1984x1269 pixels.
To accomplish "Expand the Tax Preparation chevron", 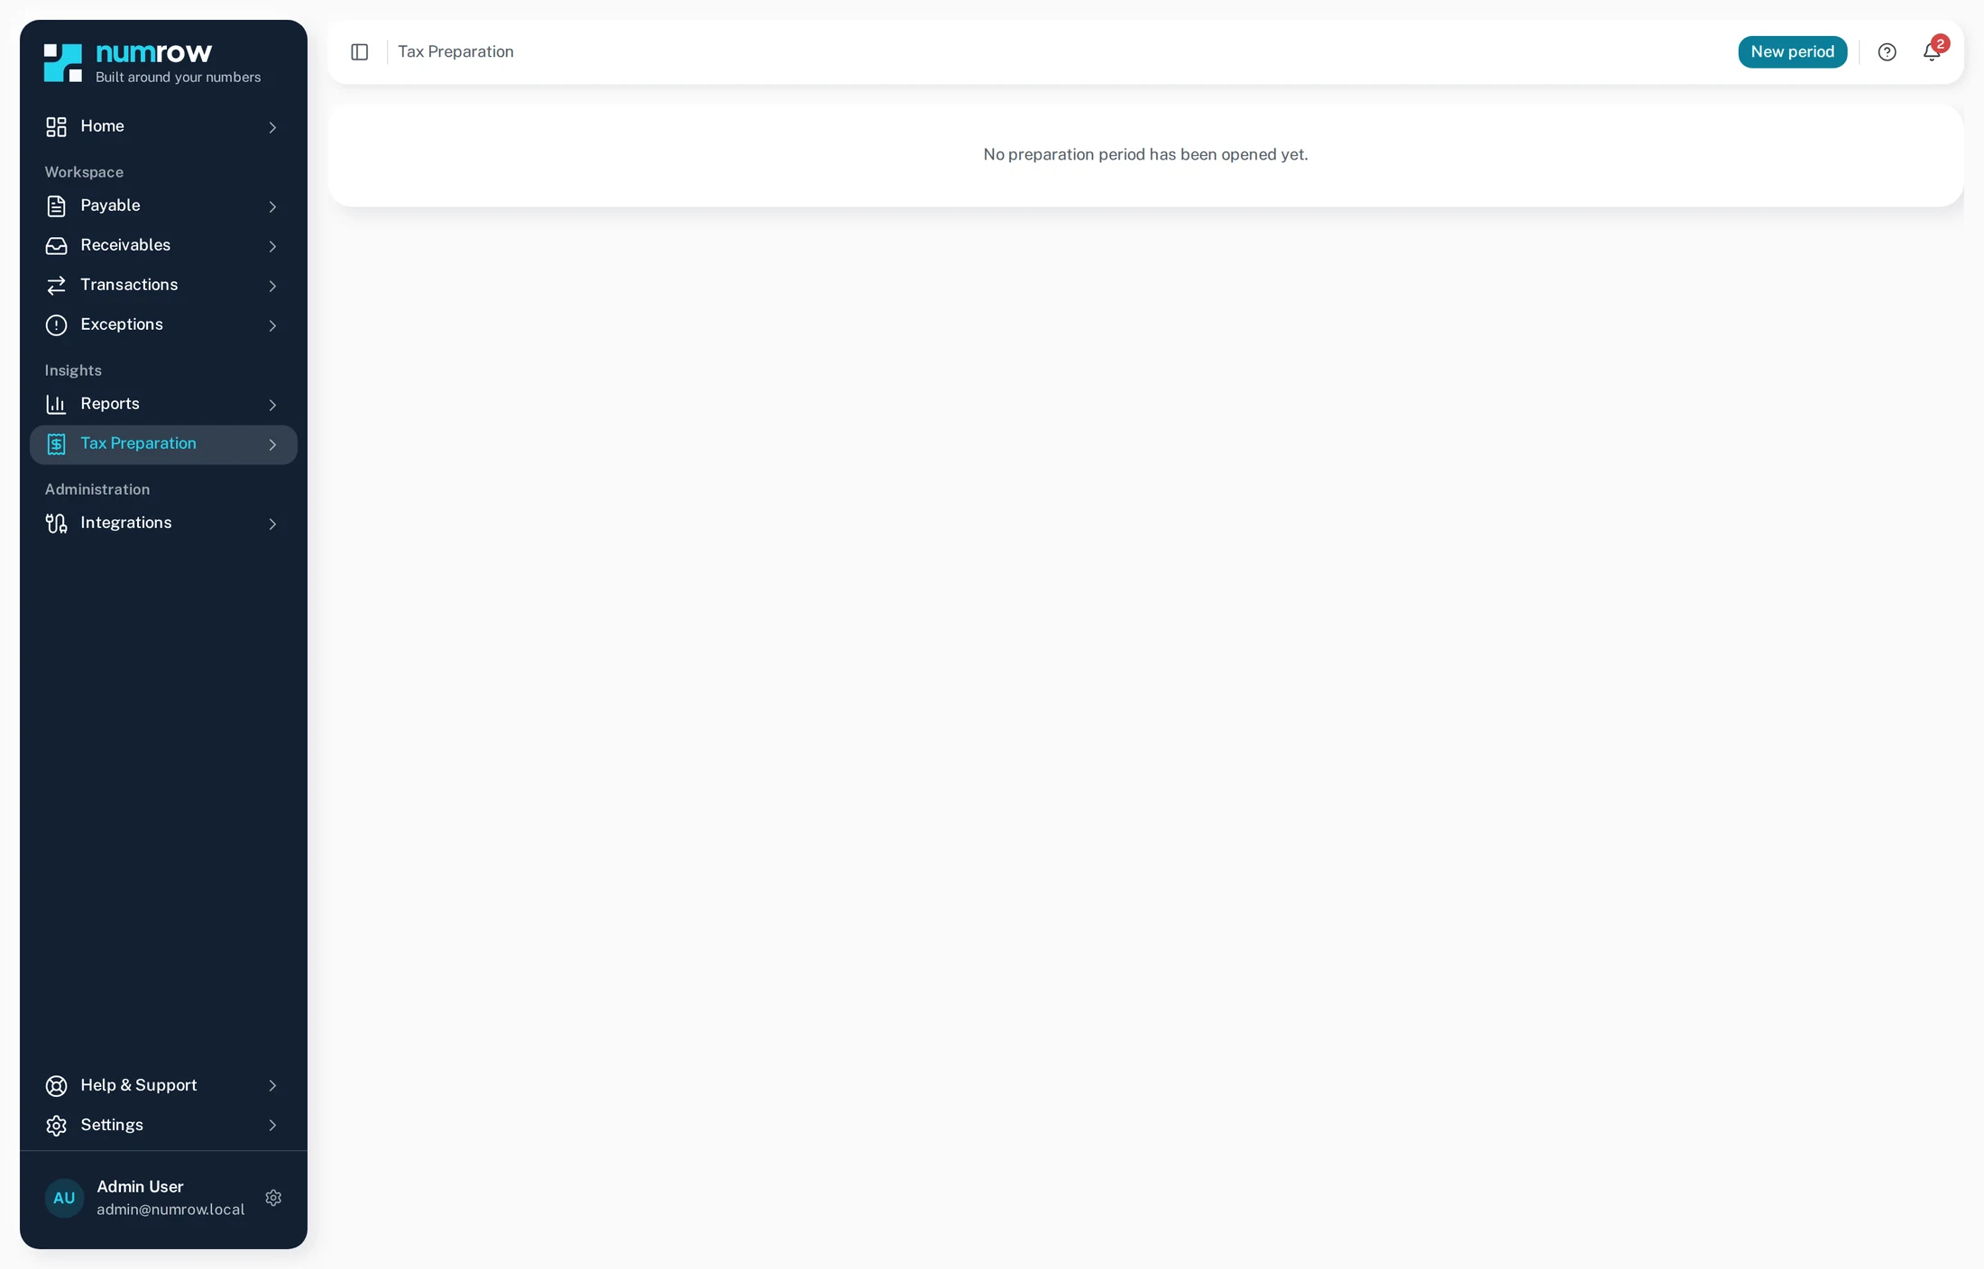I will [272, 444].
